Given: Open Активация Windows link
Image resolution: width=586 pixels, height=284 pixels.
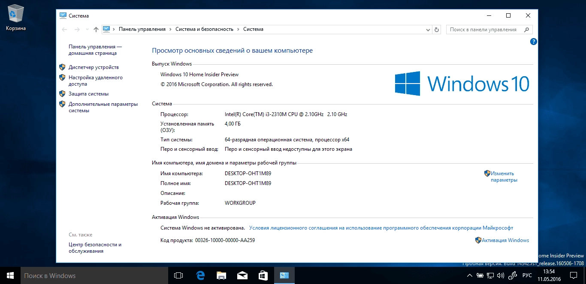Looking at the screenshot, I should point(505,240).
